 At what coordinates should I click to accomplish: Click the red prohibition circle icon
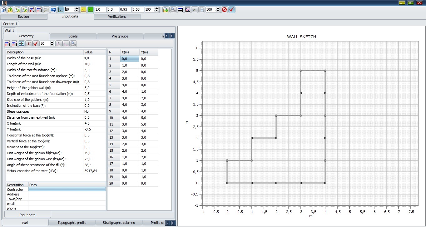[x=224, y=10]
